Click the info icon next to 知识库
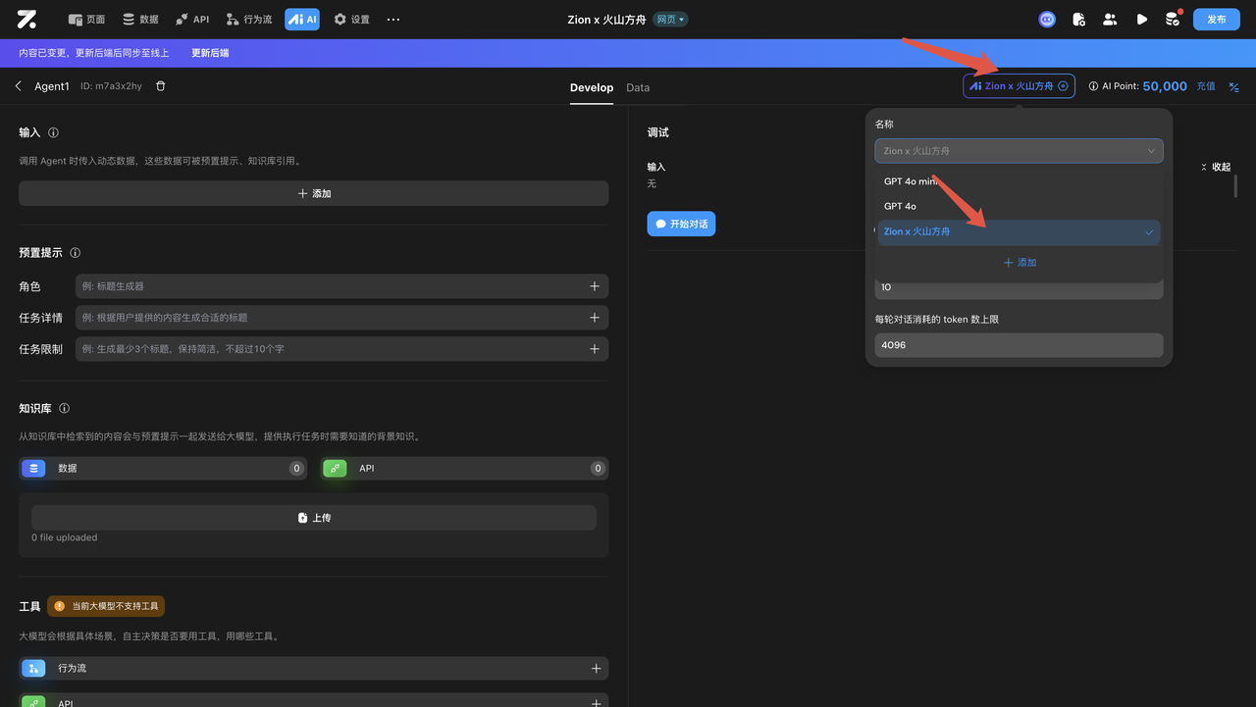1256x707 pixels. click(x=65, y=409)
